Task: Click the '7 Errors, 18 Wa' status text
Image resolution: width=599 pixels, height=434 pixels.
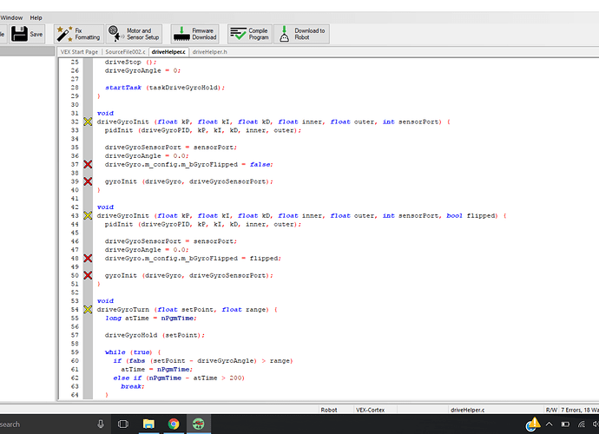Action: [x=580, y=410]
